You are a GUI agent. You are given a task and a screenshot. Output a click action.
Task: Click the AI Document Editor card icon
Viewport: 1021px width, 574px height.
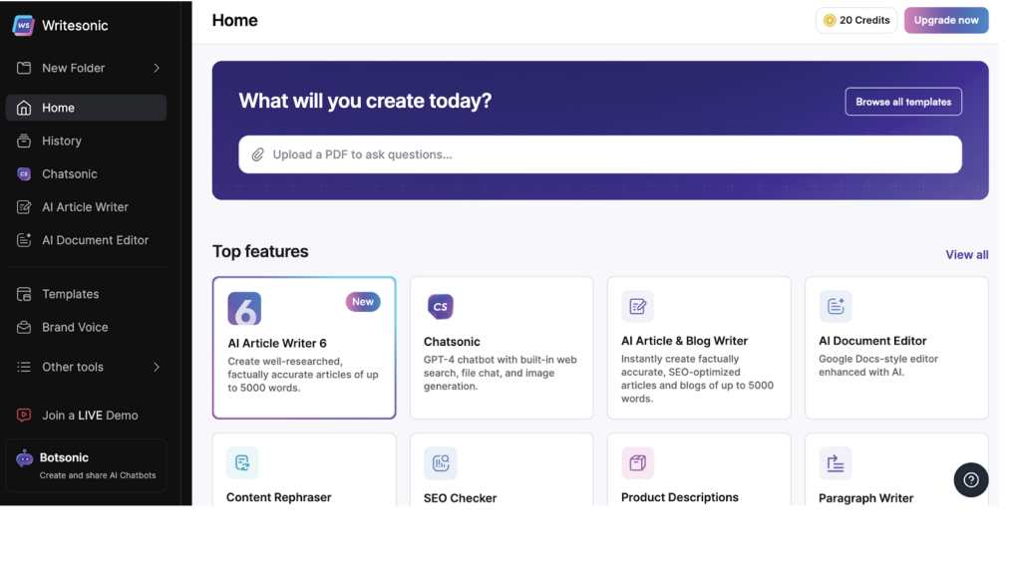click(836, 307)
